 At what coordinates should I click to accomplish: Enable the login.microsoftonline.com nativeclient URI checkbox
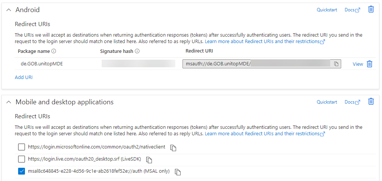(x=22, y=147)
